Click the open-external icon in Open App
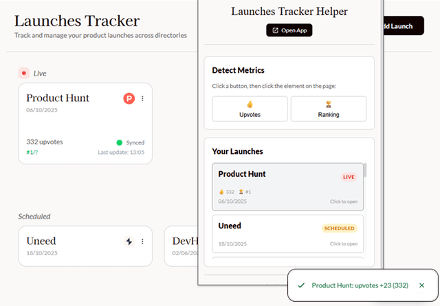 pyautogui.click(x=276, y=30)
